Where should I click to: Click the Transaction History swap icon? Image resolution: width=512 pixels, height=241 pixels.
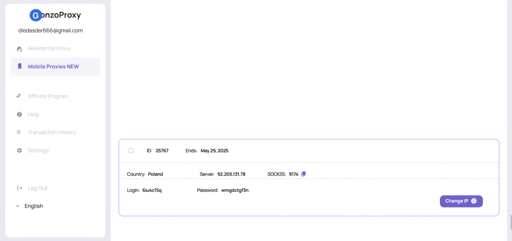pos(19,132)
